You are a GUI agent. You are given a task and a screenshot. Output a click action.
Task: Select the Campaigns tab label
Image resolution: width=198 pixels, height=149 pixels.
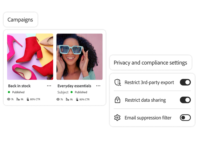[x=20, y=20]
